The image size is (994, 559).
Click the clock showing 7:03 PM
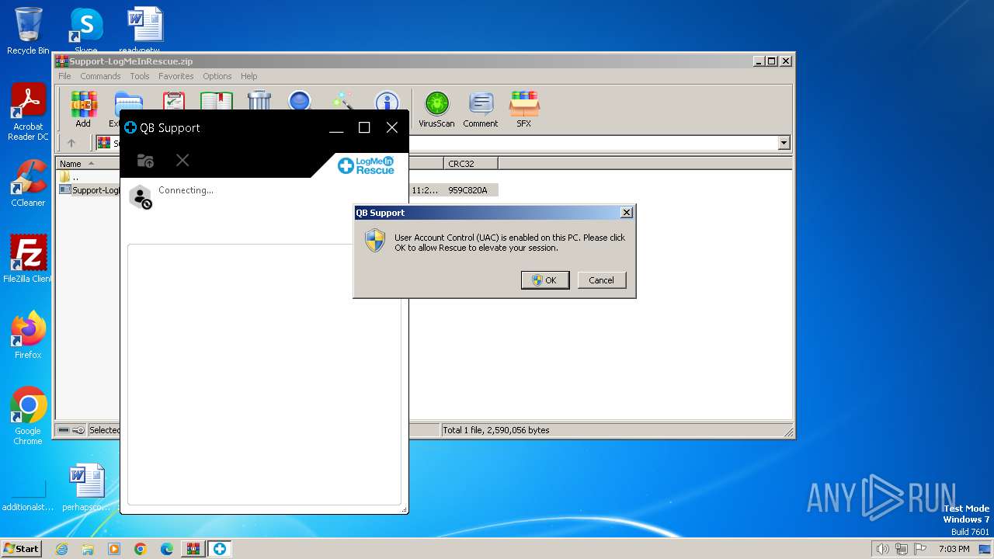pos(954,549)
